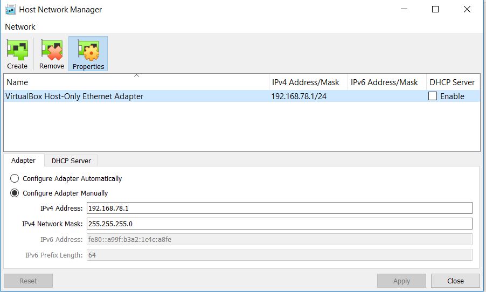
Task: Enable DHCP Server checkbox for the adapter
Action: [432, 96]
